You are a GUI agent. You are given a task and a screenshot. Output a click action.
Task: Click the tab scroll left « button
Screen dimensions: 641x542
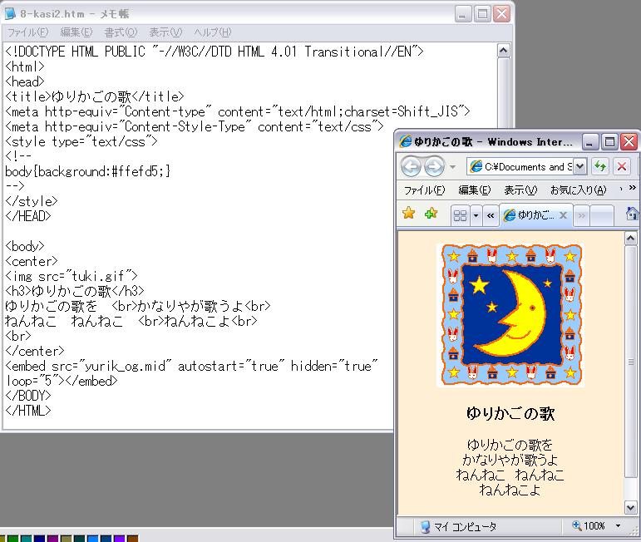point(491,215)
